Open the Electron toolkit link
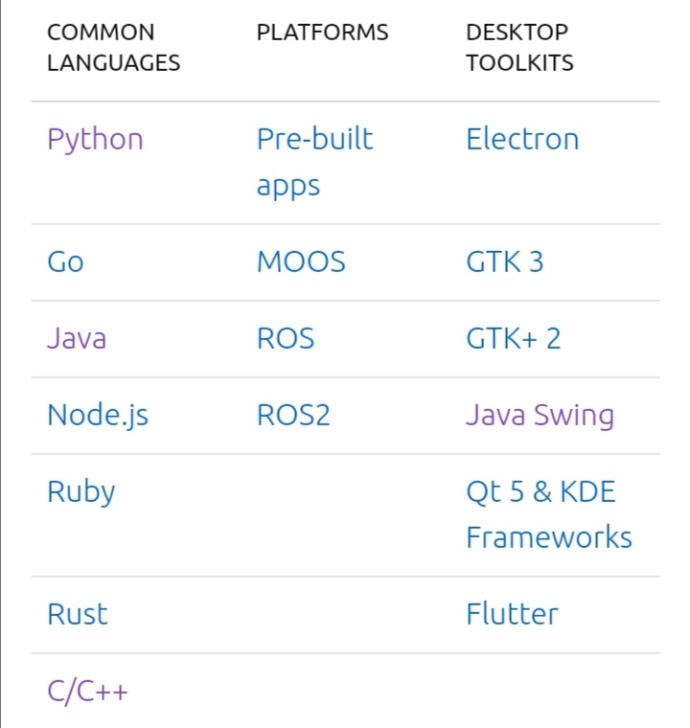Screen dimensions: 690x728 click(522, 140)
